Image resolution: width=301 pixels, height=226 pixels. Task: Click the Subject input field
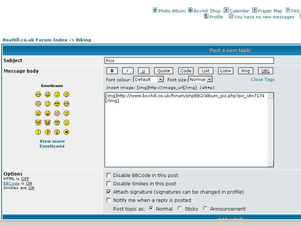(189, 61)
